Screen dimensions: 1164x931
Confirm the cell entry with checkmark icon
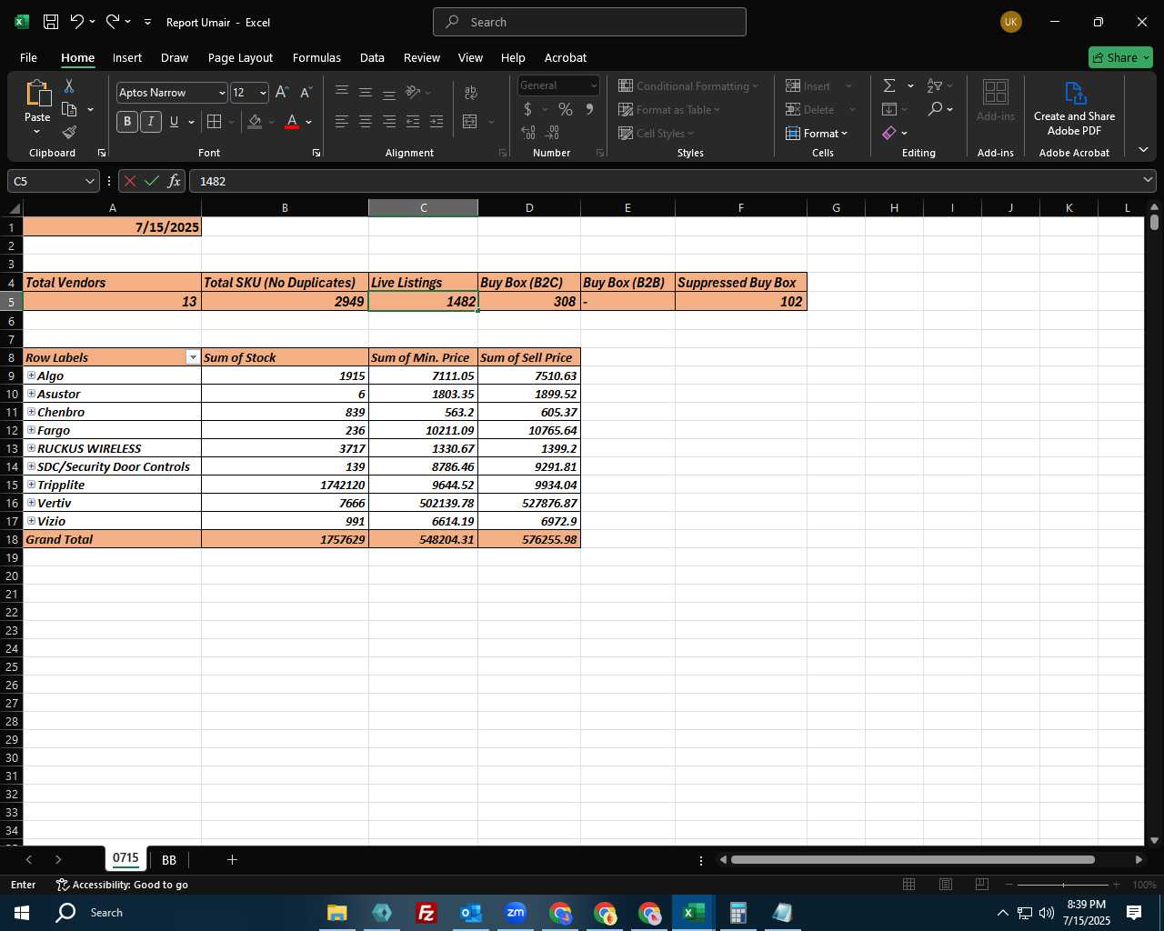coord(152,181)
